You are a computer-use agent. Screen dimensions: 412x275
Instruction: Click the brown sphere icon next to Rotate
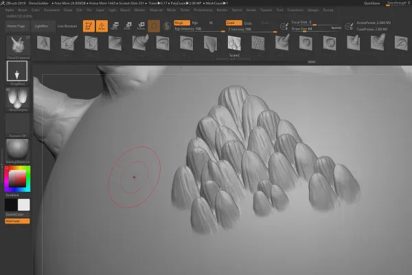(154, 26)
